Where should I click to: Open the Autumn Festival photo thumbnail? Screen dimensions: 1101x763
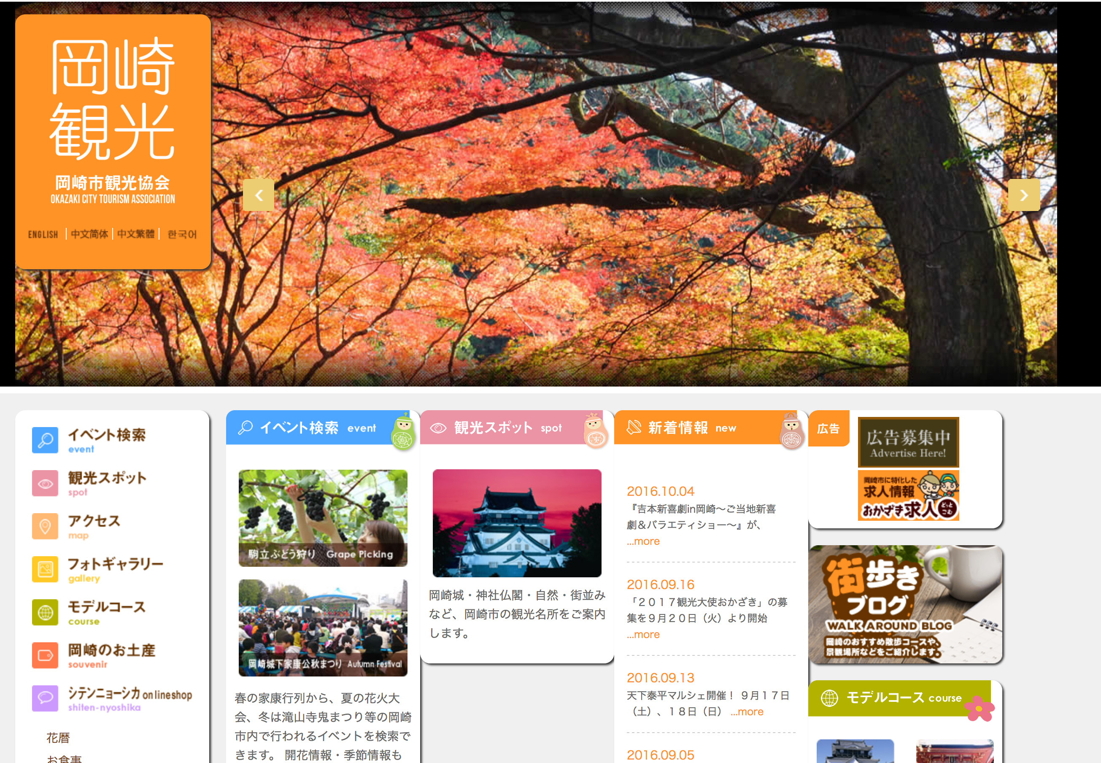(x=323, y=628)
